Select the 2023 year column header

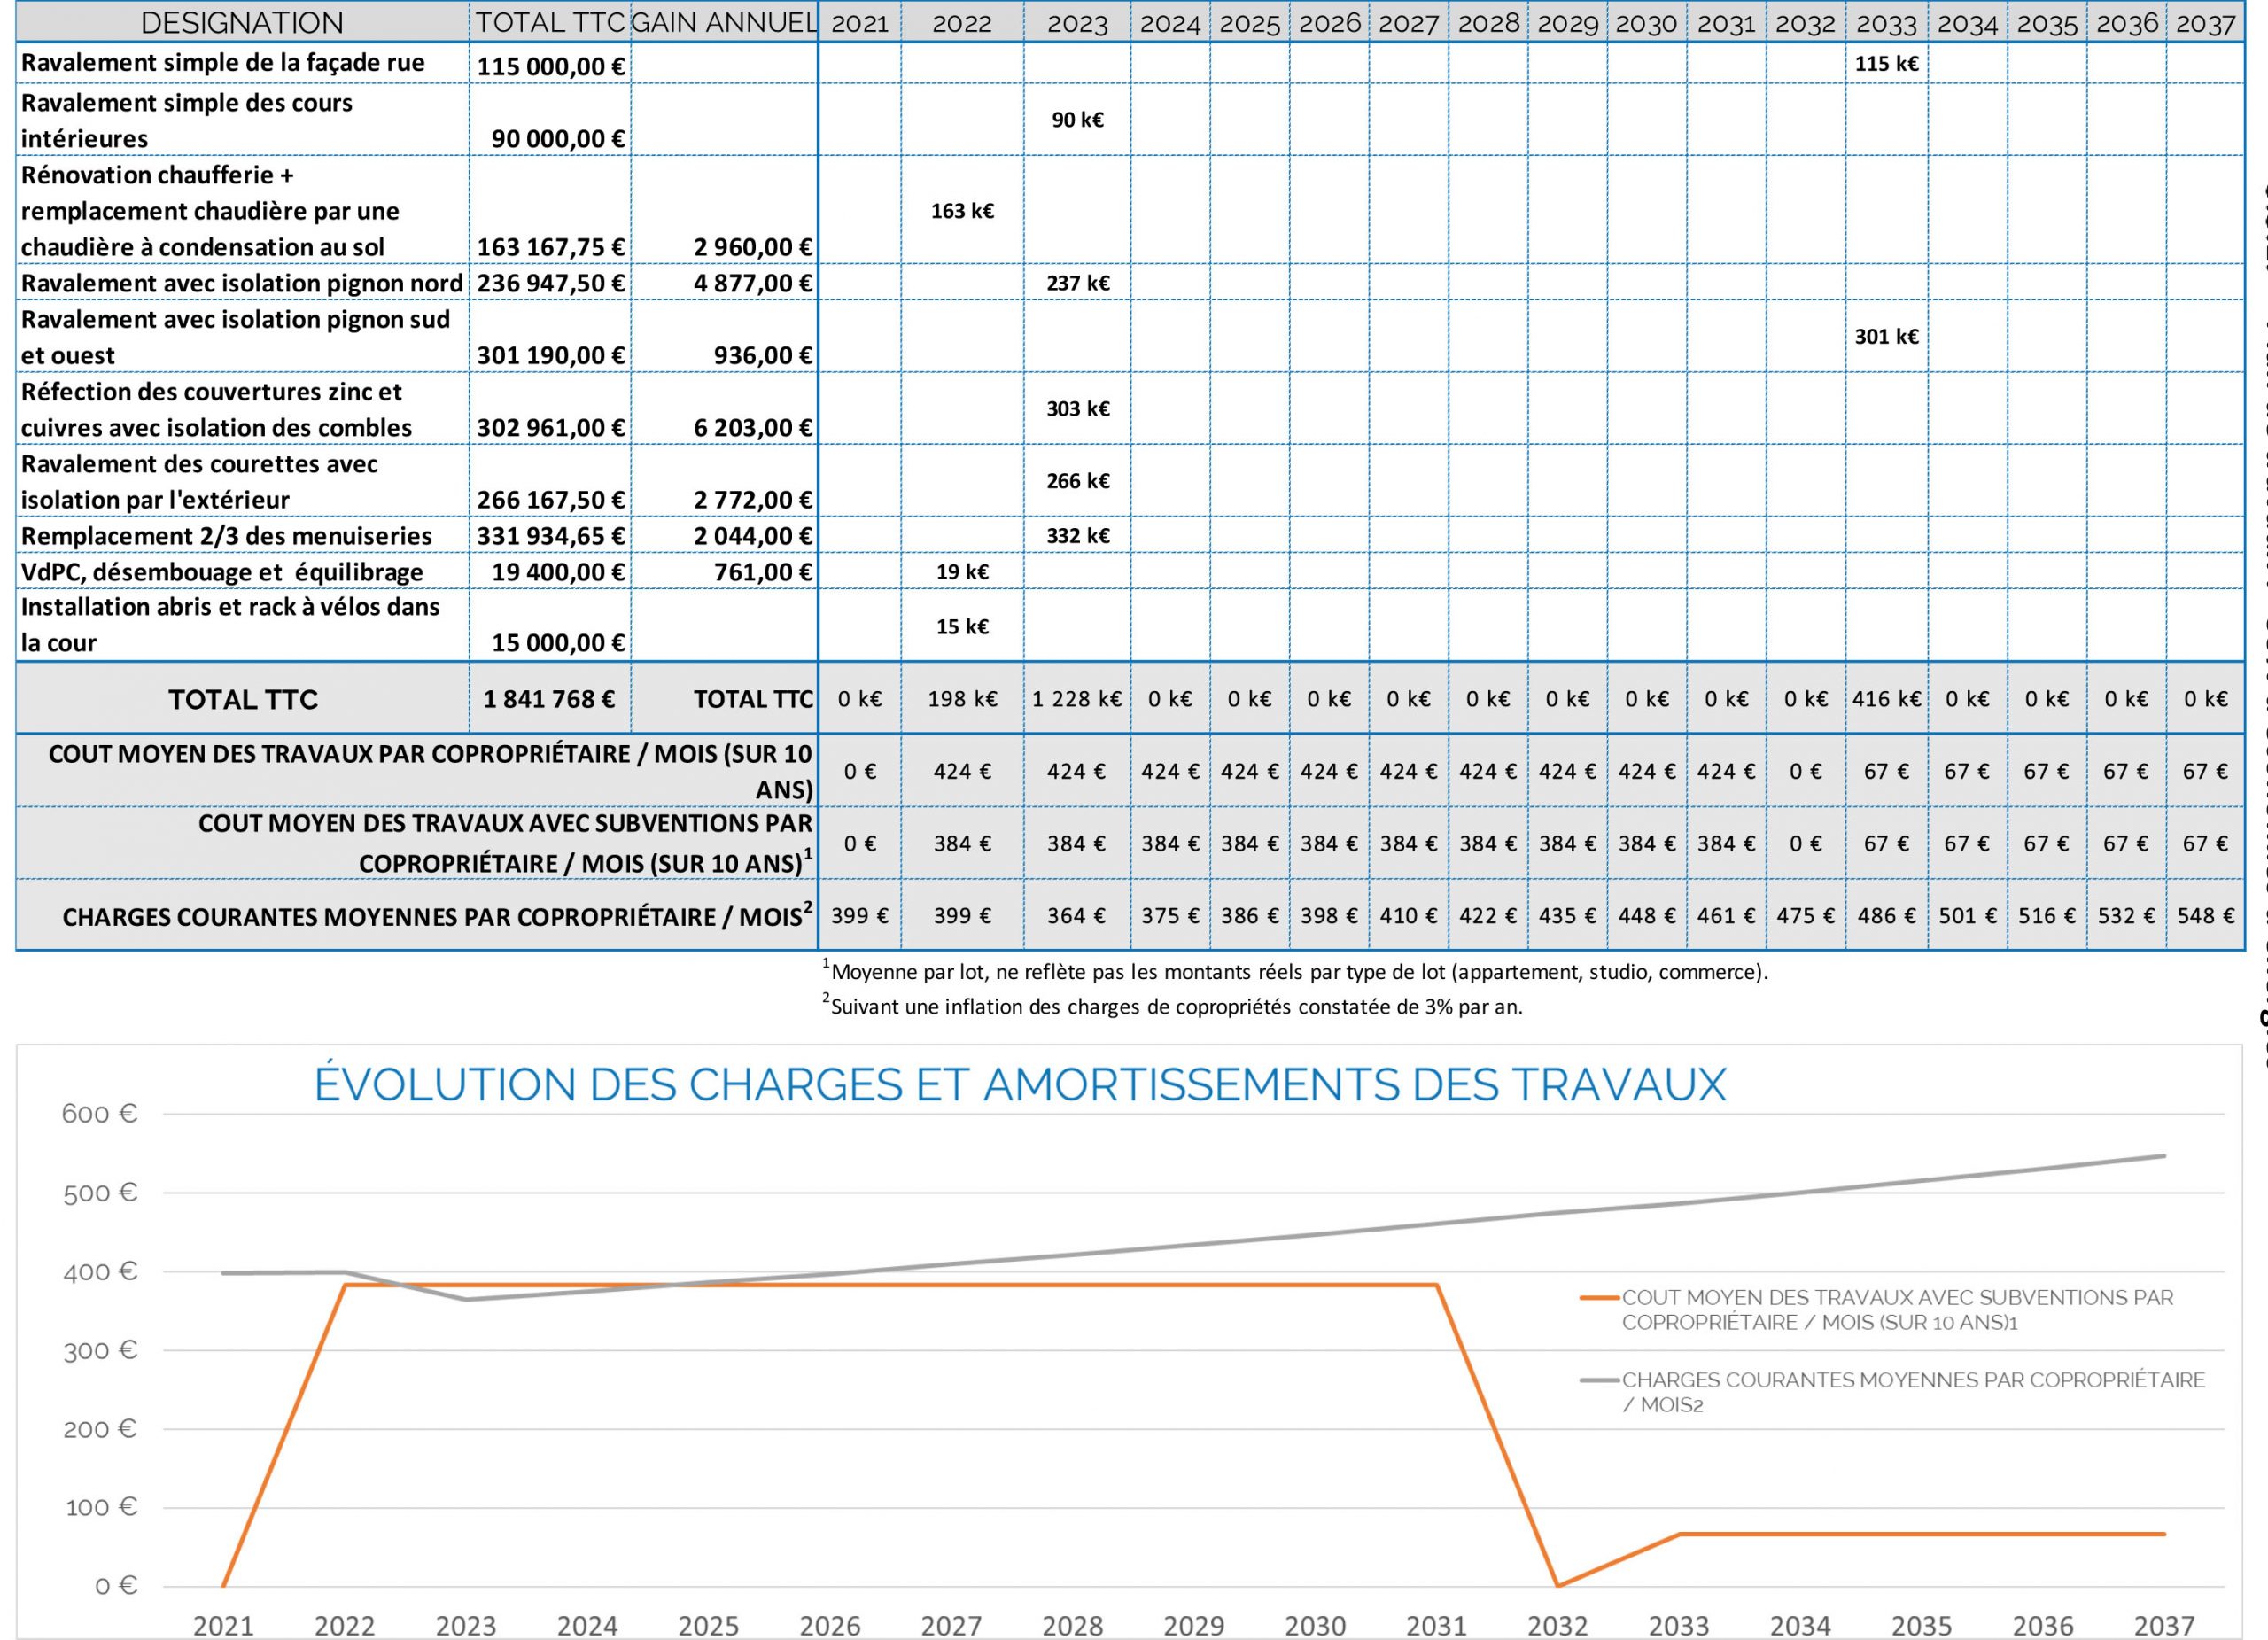tap(1077, 24)
